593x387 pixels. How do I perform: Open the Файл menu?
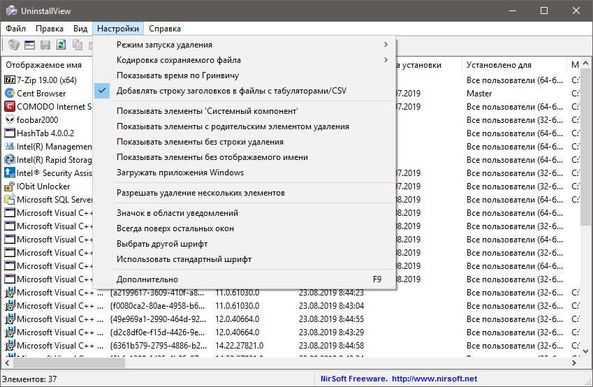coord(15,29)
